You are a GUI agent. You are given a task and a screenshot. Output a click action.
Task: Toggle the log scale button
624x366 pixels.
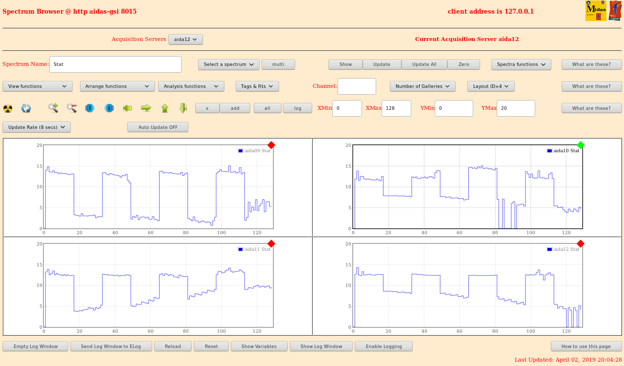pyautogui.click(x=297, y=108)
